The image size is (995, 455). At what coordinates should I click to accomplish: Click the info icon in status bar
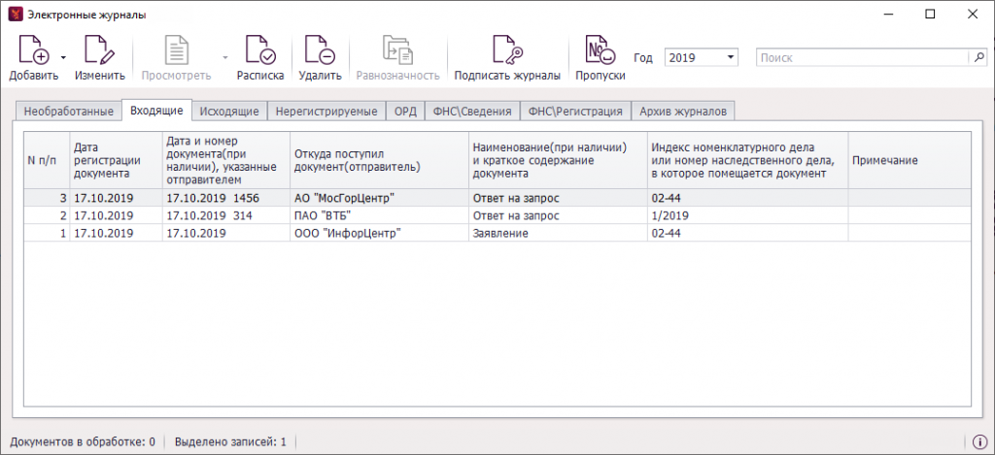(978, 441)
